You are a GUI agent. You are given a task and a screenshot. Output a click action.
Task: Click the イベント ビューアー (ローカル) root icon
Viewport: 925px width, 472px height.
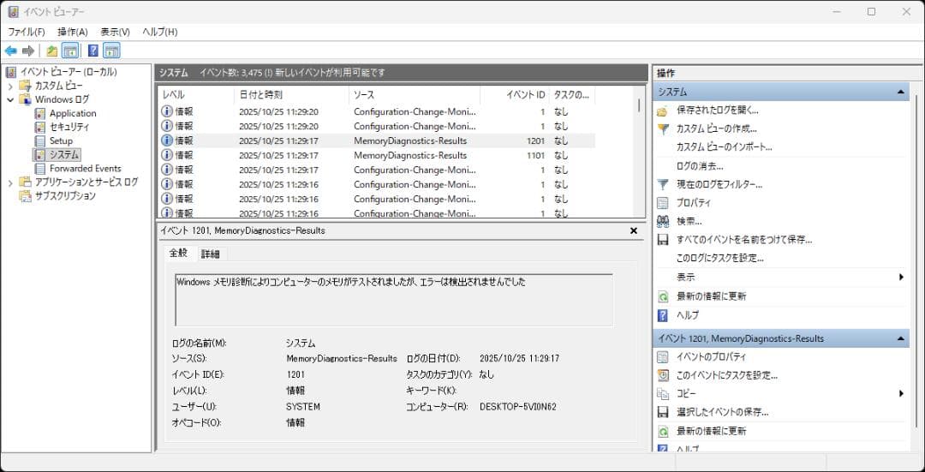coord(11,72)
